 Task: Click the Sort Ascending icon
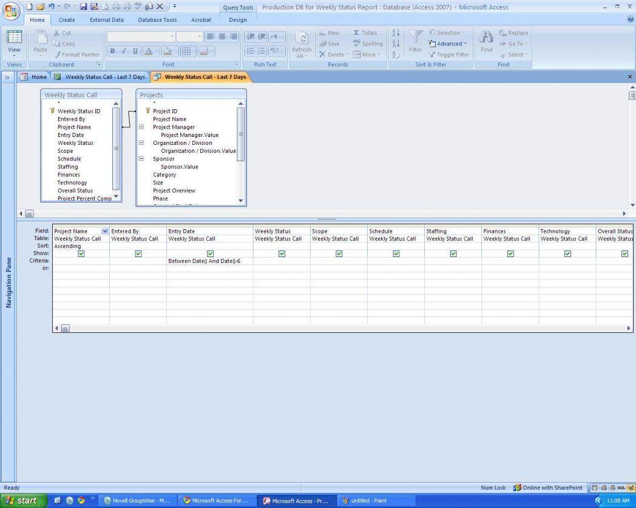(396, 32)
